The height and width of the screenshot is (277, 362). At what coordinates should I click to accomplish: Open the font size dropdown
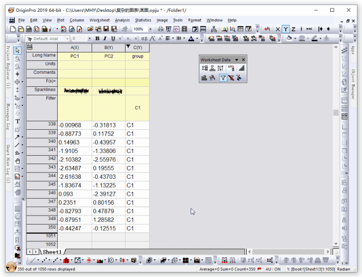89,39
